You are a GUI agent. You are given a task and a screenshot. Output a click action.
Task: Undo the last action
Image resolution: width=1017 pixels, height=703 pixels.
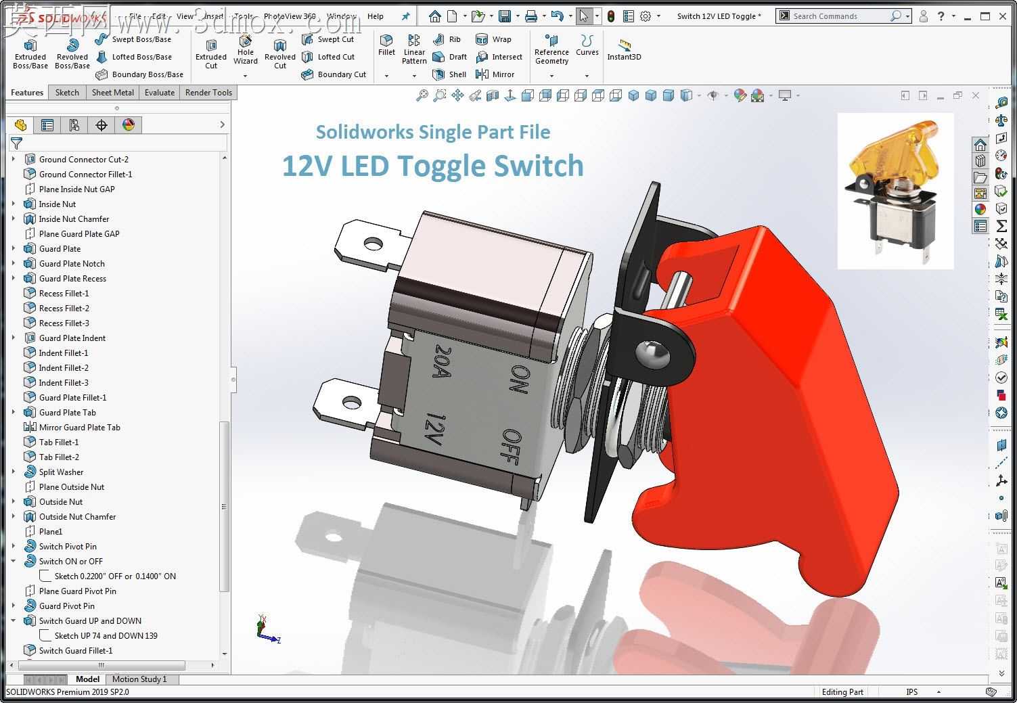click(557, 16)
